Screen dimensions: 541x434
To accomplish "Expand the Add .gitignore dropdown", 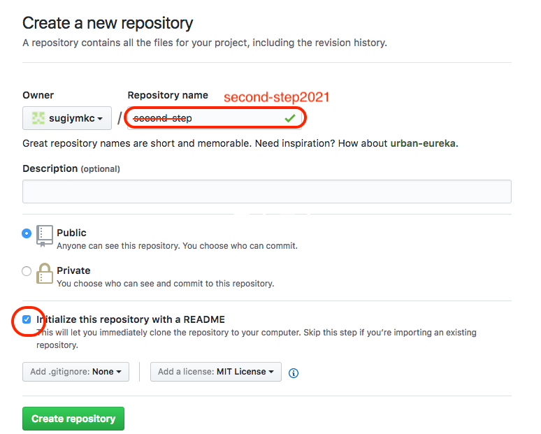I will tap(75, 372).
